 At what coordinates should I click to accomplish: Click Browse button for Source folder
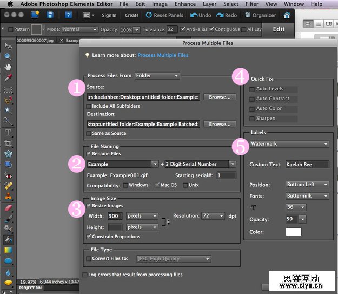(220, 97)
